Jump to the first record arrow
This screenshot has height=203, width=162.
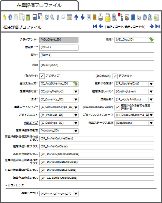pos(95,26)
